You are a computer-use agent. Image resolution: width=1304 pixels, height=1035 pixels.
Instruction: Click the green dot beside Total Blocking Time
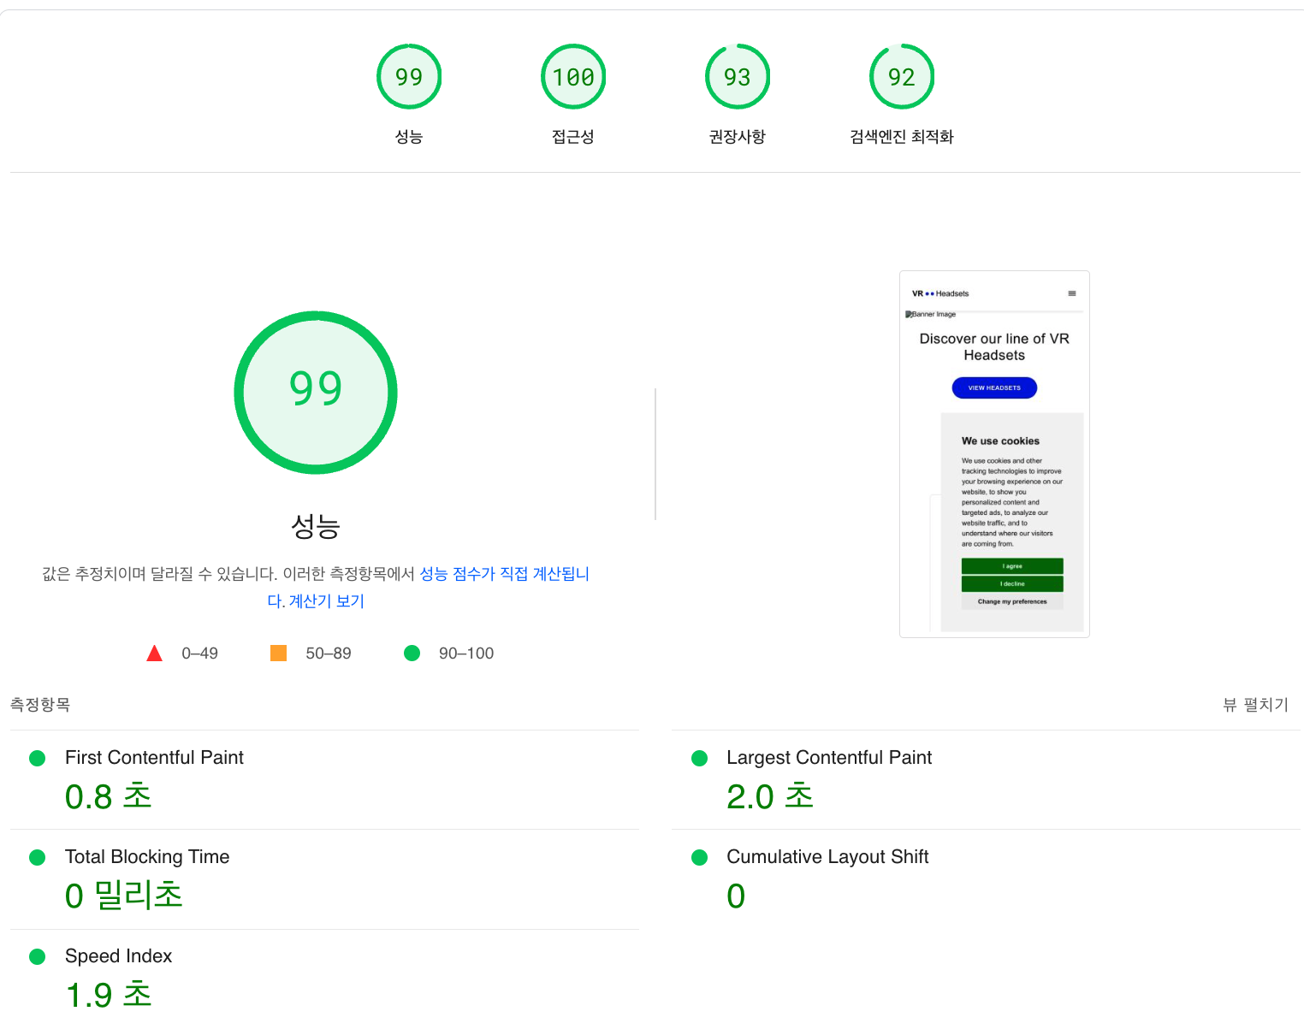pyautogui.click(x=37, y=857)
